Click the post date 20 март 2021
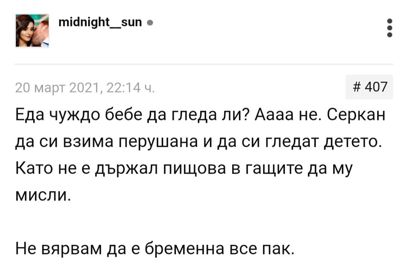This screenshot has width=407, height=264. (x=56, y=88)
